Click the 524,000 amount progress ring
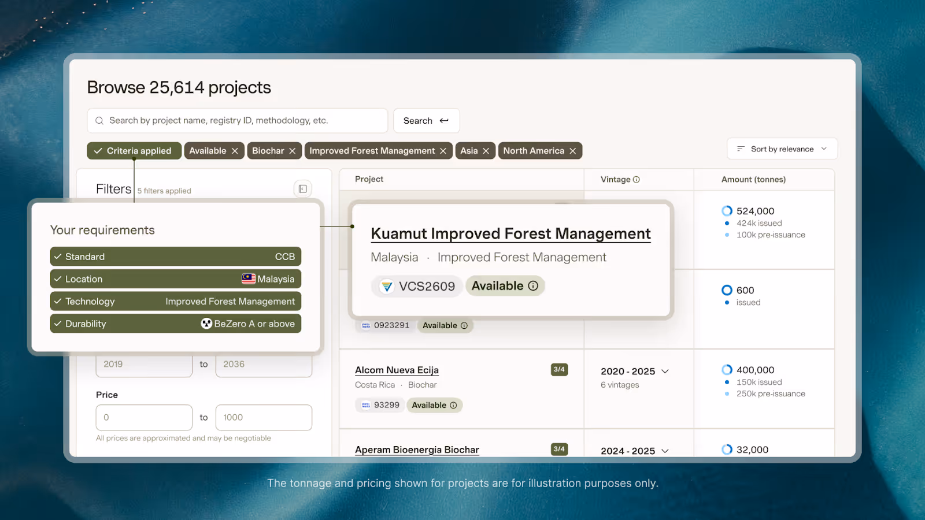The width and height of the screenshot is (925, 520). click(727, 211)
